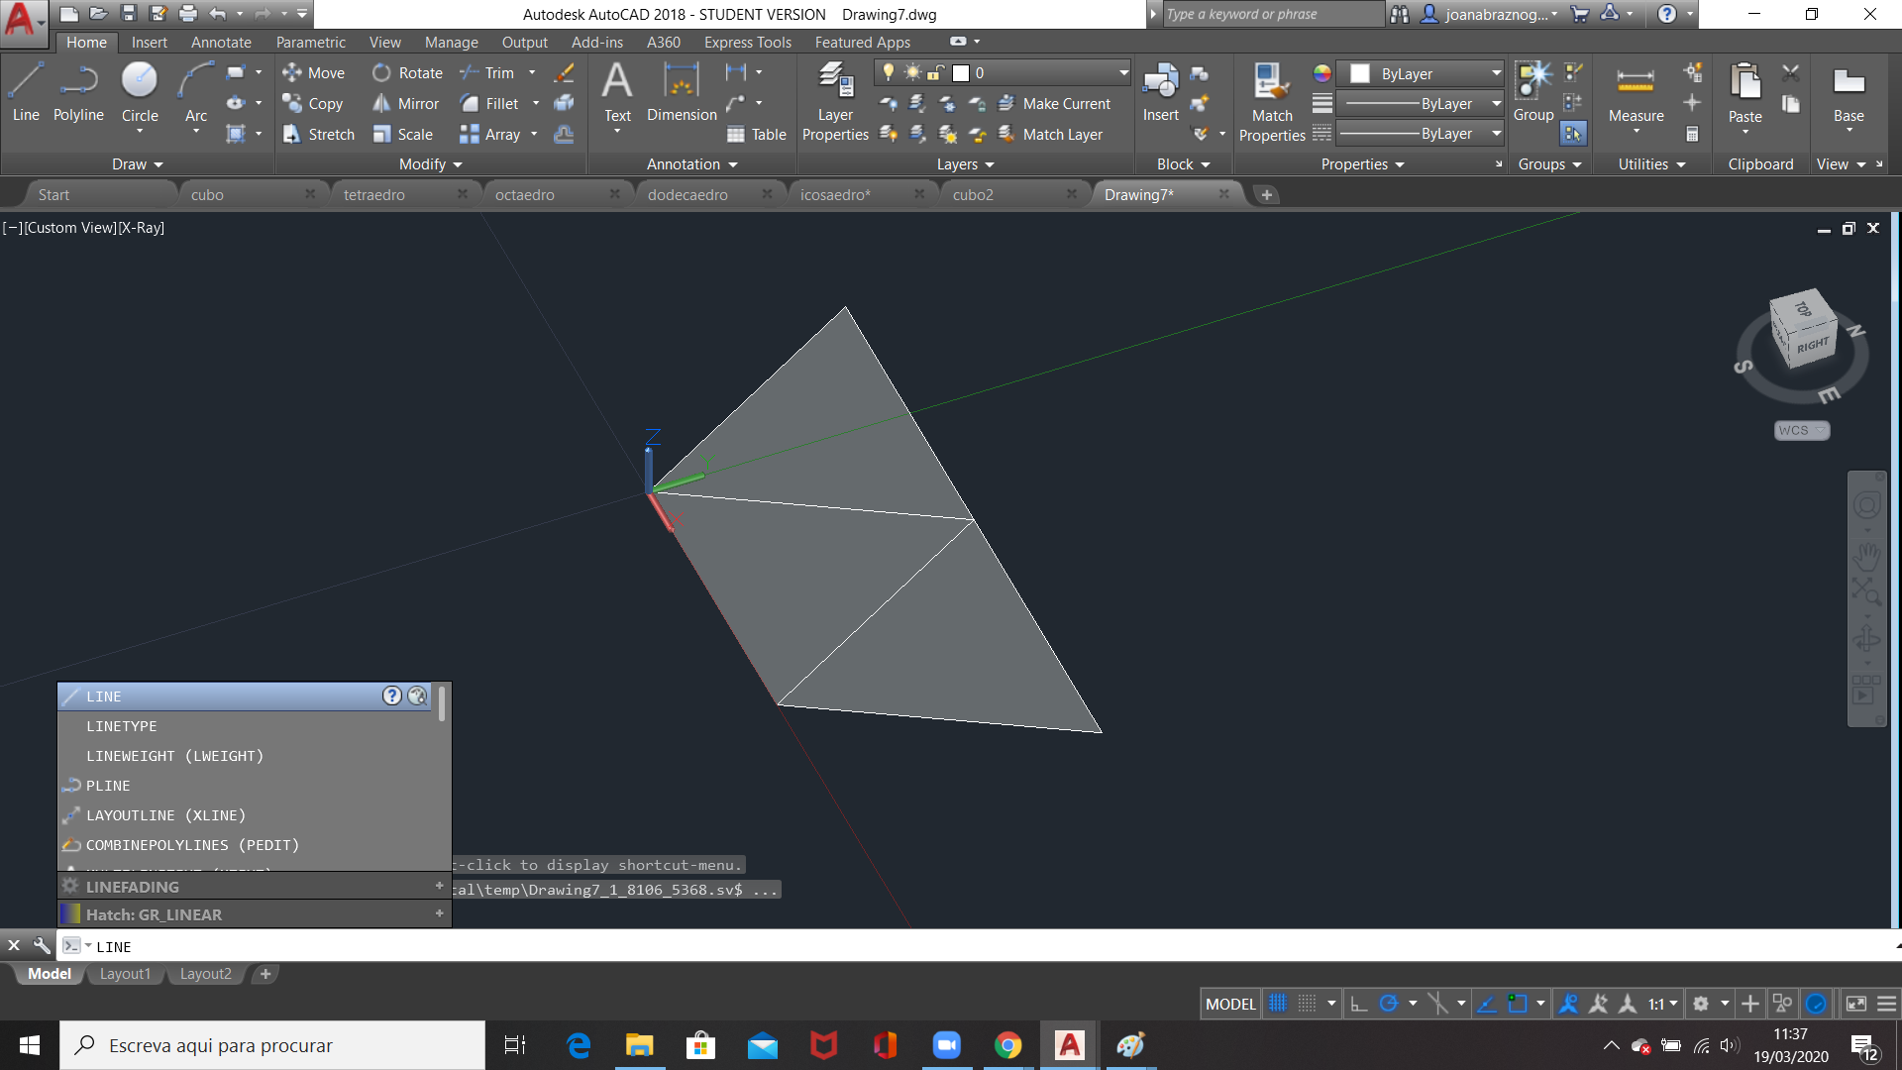Click Match Layer button
Viewport: 1902px width, 1070px height.
point(1050,135)
